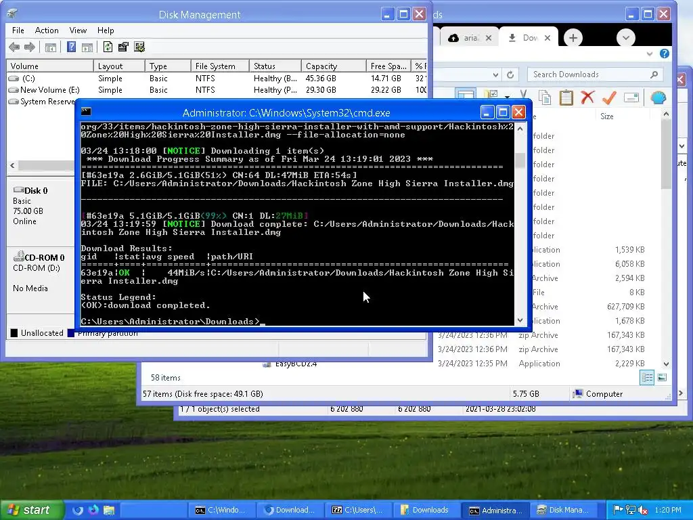Switch to the 7z C:\Users taskbar button
Image resolution: width=693 pixels, height=520 pixels.
357,510
